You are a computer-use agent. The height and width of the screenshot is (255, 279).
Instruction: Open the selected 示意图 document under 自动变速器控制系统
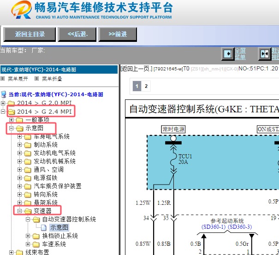click(59, 227)
